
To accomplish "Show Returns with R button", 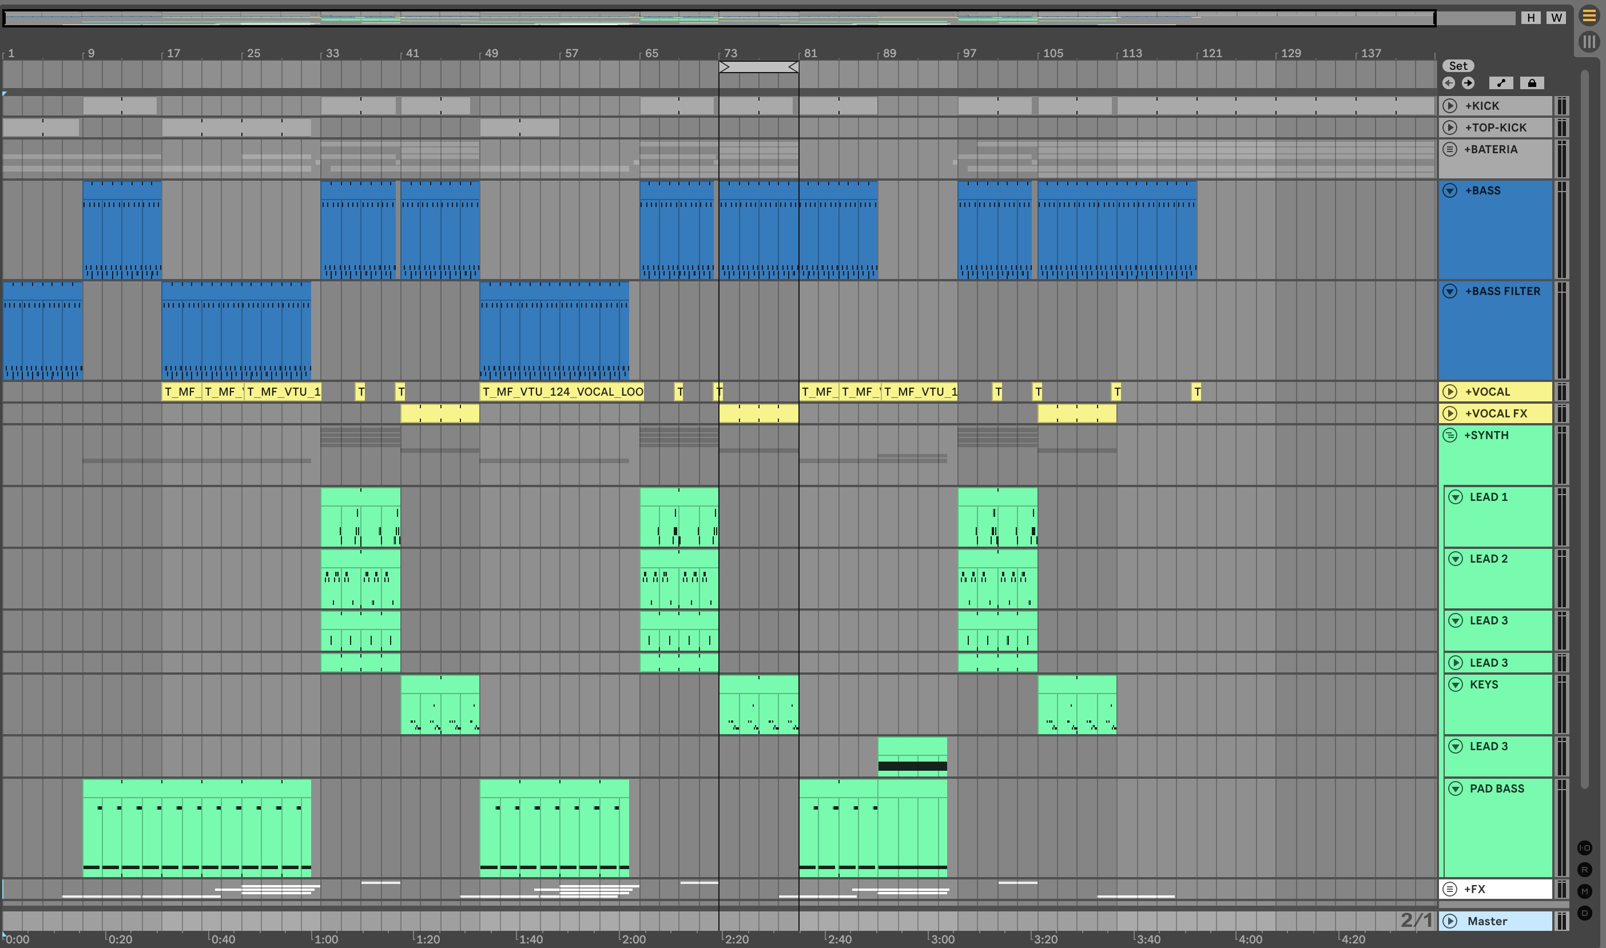I will tap(1585, 870).
